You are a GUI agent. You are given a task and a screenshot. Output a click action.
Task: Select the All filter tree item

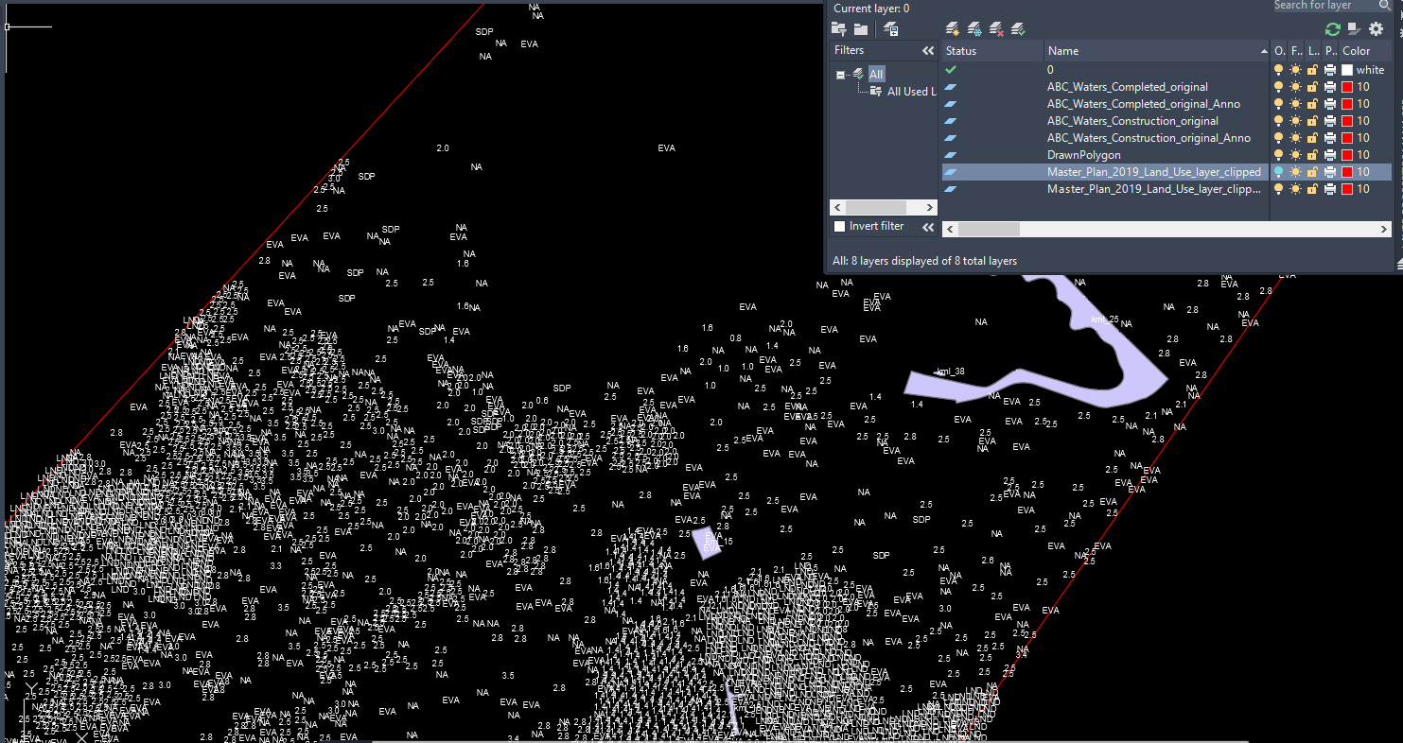[x=876, y=75]
